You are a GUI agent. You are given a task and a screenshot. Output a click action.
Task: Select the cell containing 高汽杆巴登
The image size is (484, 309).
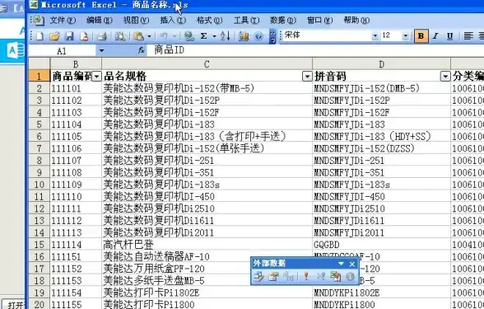[207, 245]
